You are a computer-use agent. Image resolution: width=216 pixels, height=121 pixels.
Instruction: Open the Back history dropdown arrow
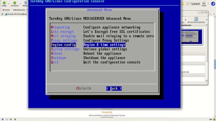click(x=9, y=4)
